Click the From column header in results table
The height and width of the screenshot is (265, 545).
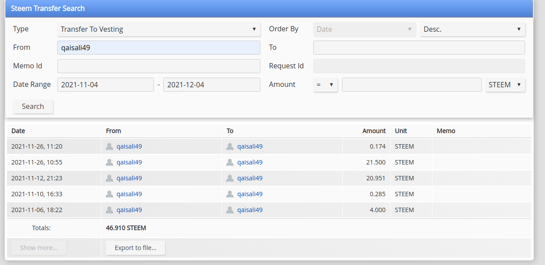(x=113, y=131)
